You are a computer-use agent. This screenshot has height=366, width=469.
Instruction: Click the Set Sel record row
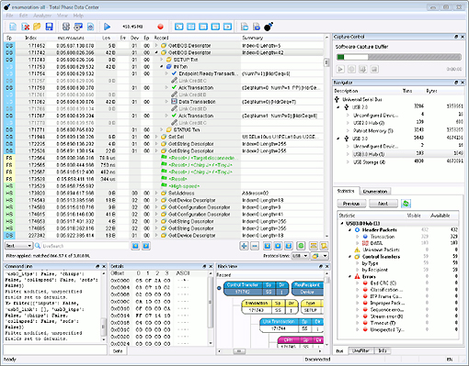tap(164, 137)
